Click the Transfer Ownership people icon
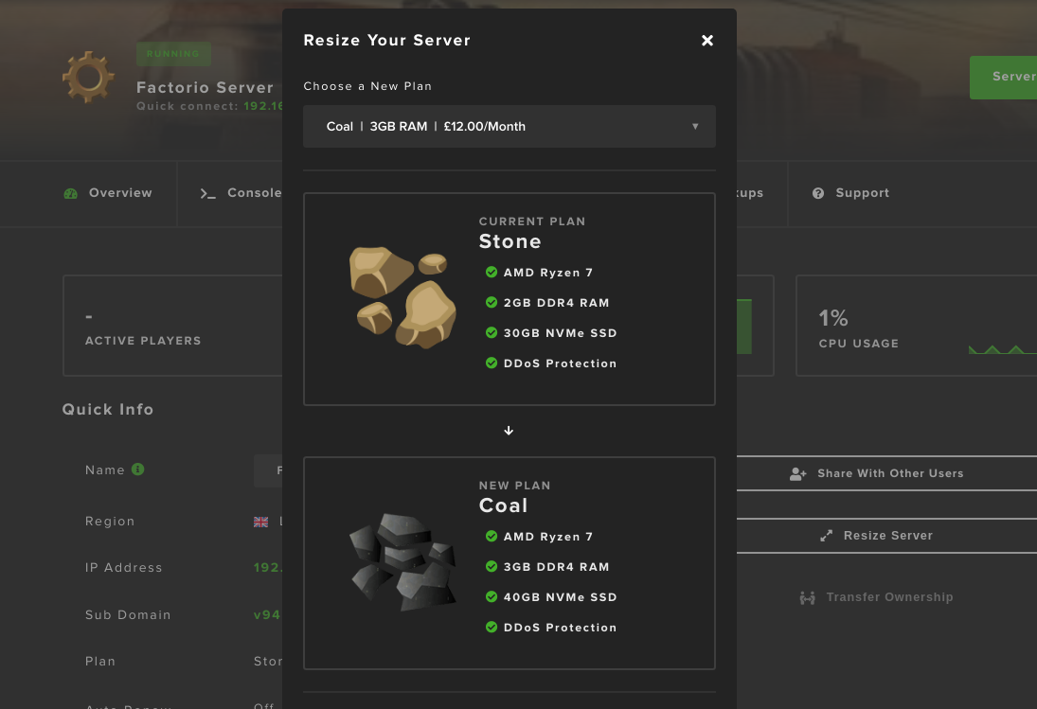This screenshot has height=709, width=1037. (x=808, y=598)
